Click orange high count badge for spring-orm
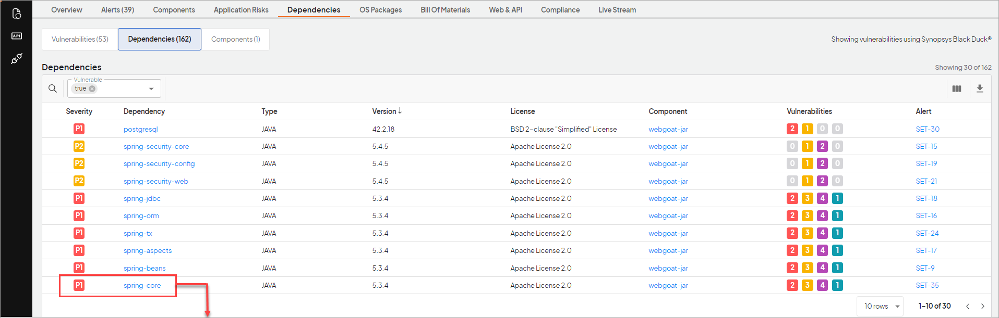Image resolution: width=999 pixels, height=318 pixels. [808, 215]
